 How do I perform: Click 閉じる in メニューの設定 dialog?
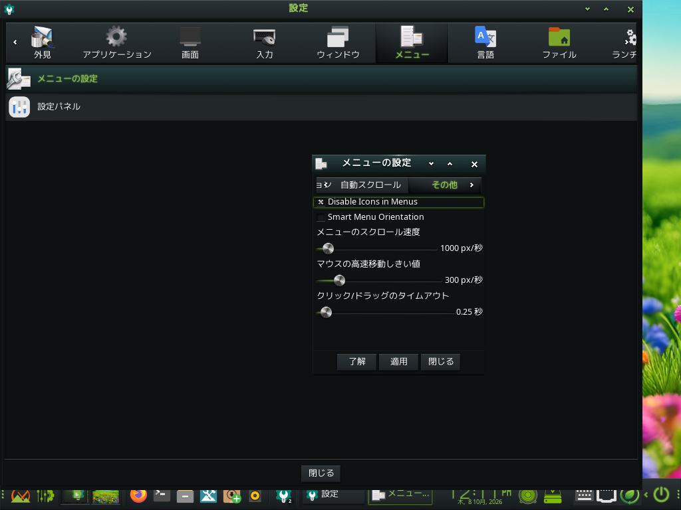point(441,362)
